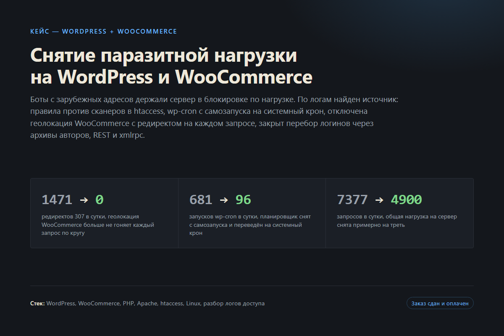Click the arrow between 681 and 96
This screenshot has height=336, width=504.
(224, 200)
